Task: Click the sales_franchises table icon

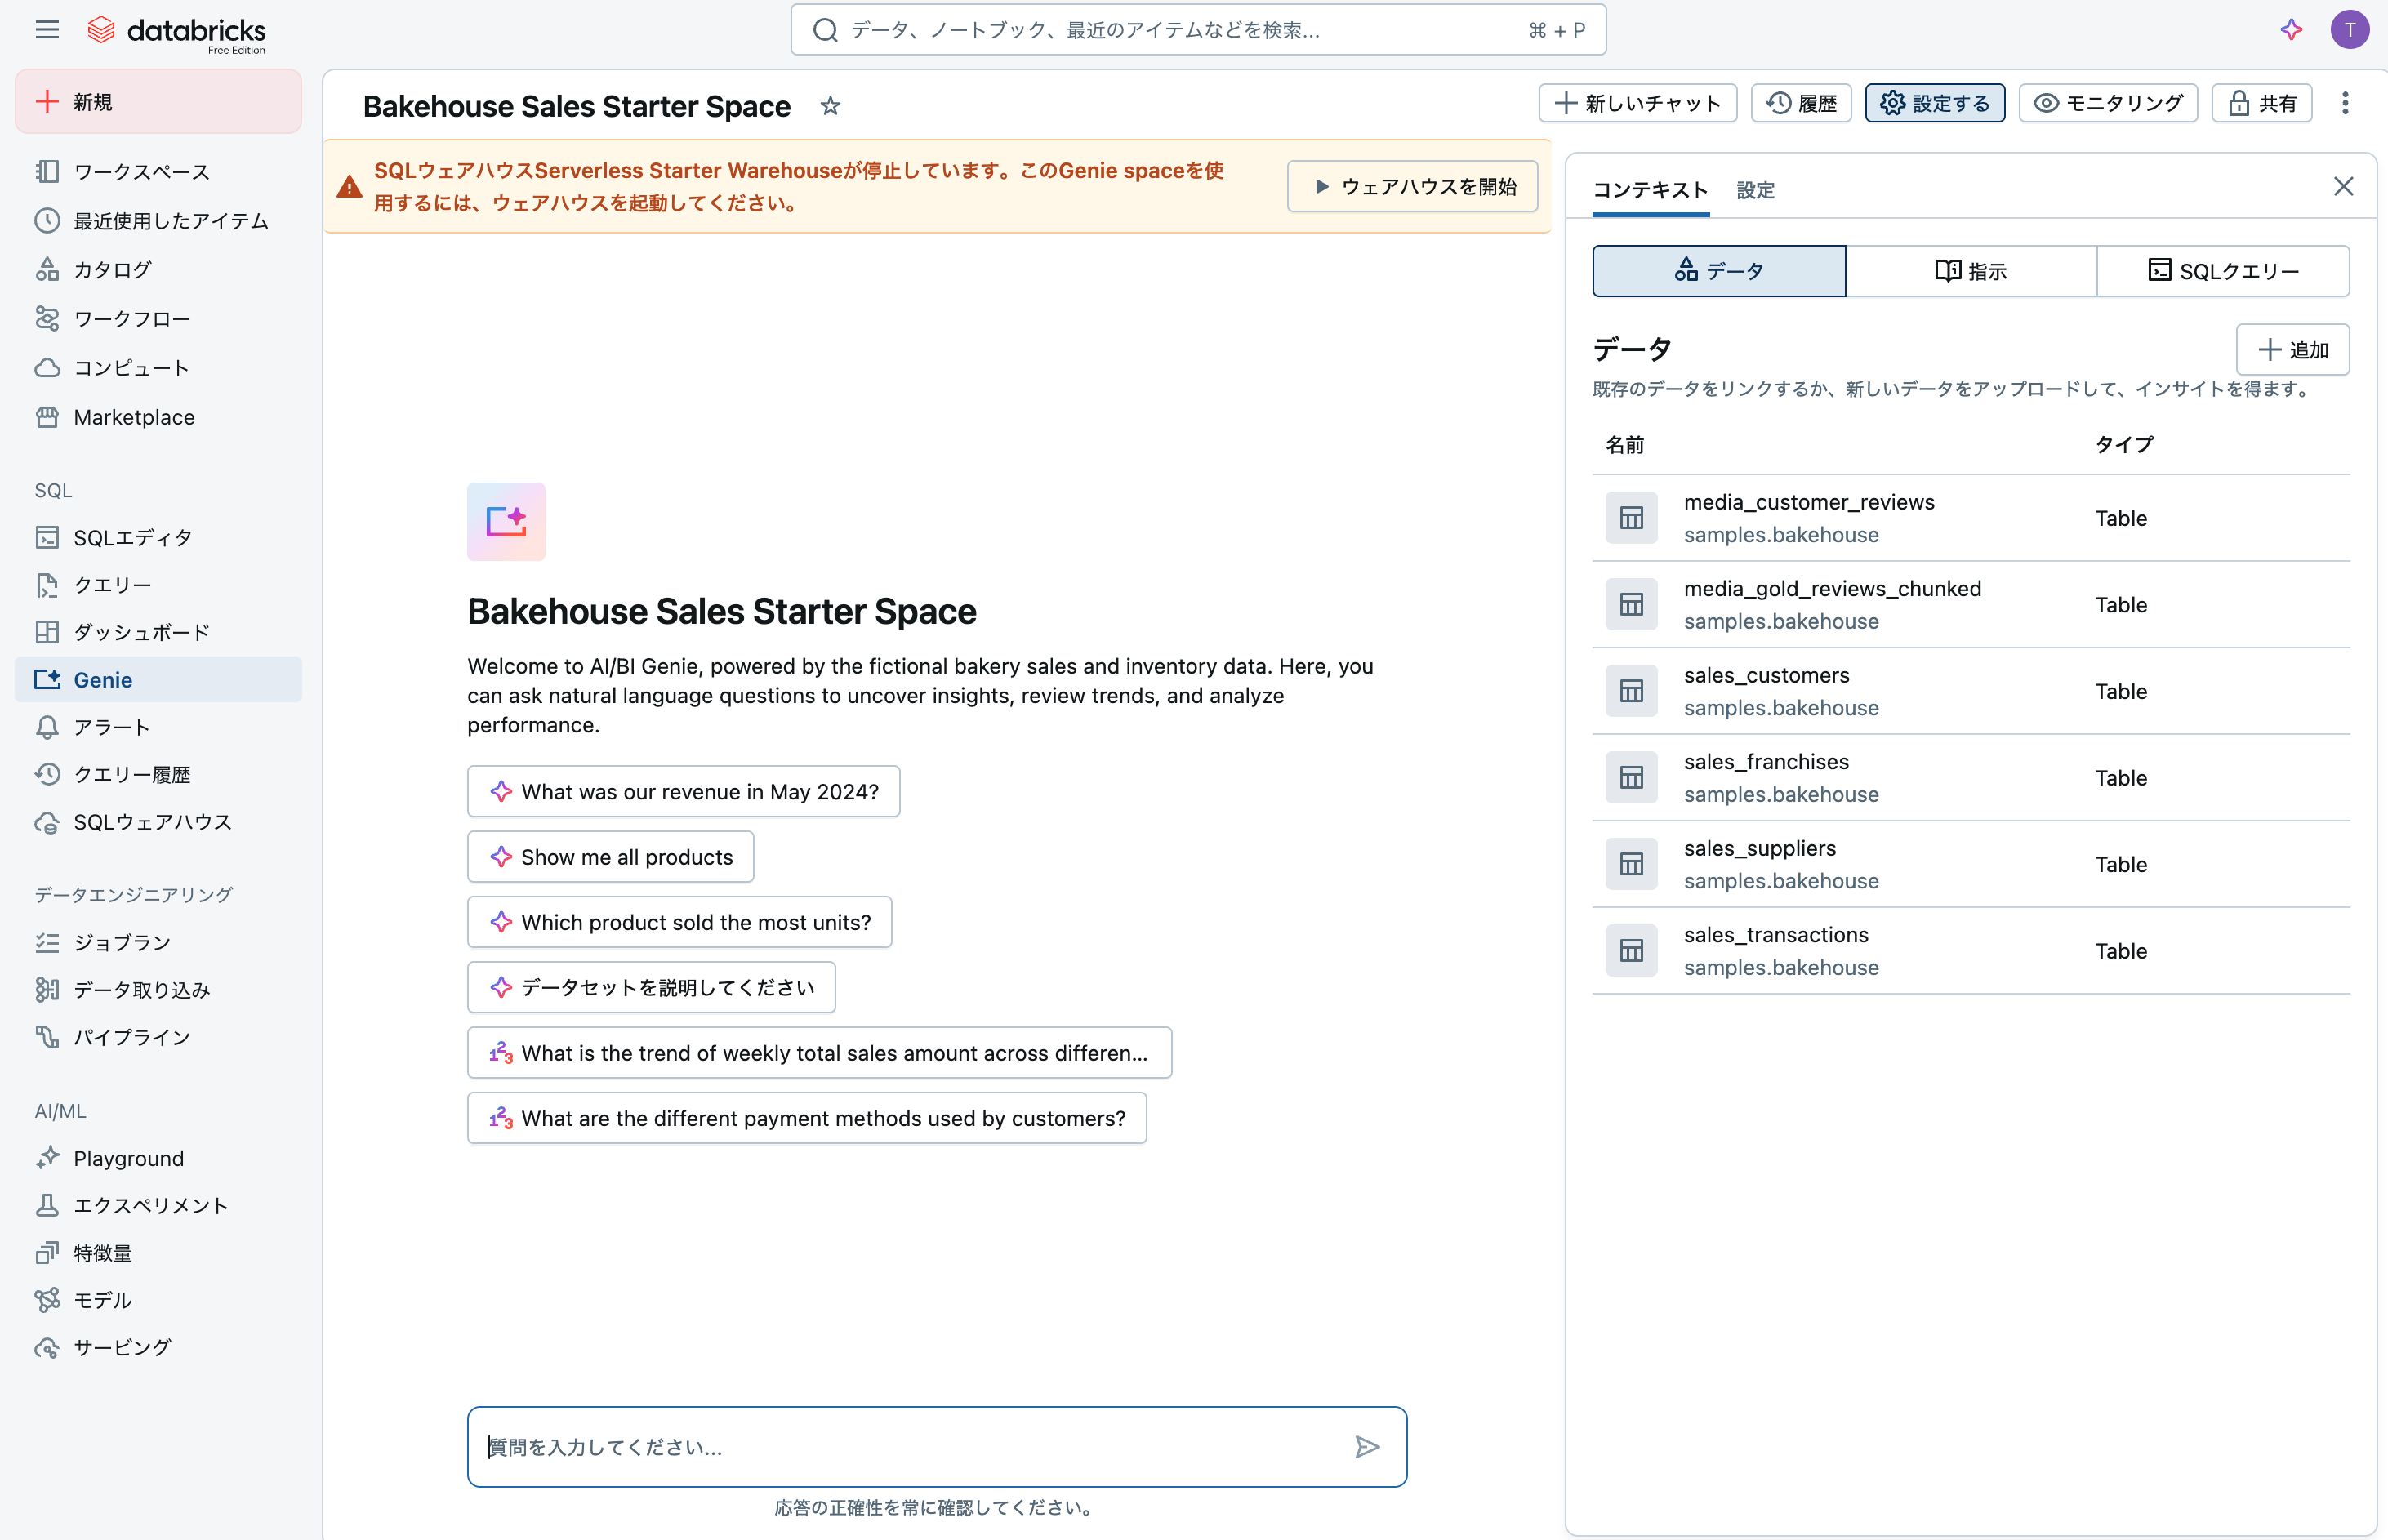Action: tap(1631, 778)
